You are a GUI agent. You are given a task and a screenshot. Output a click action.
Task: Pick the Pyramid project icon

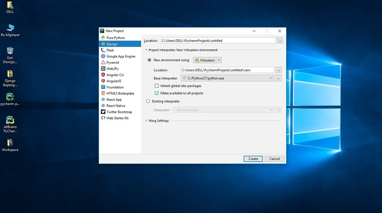click(103, 63)
